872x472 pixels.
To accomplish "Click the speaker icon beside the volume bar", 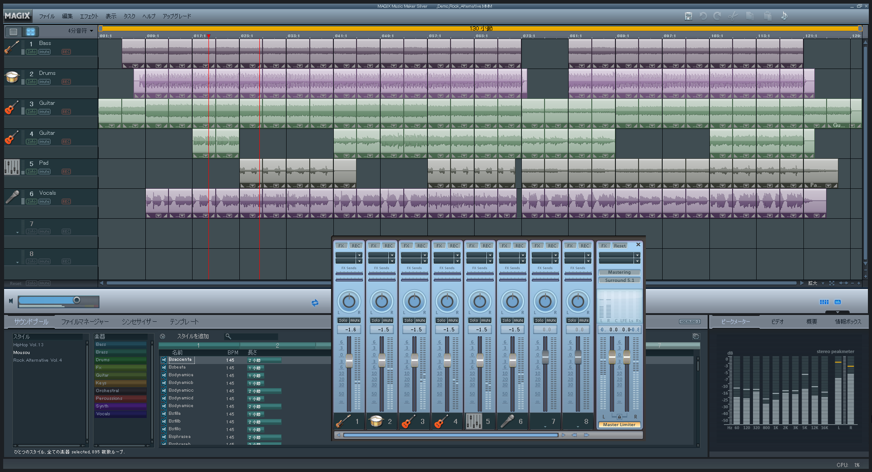I will click(x=11, y=301).
